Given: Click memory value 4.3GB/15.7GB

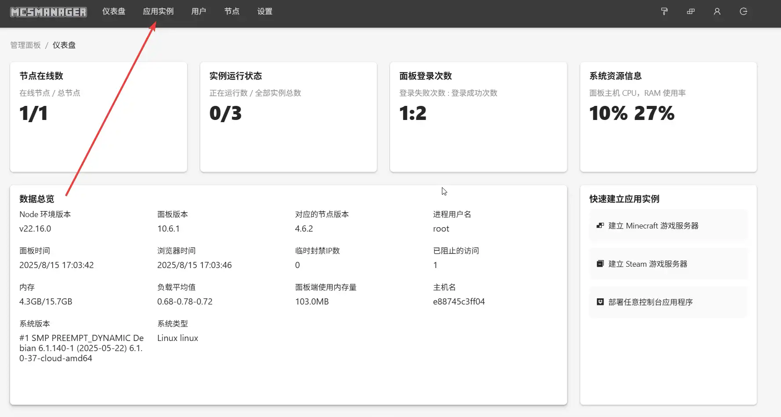Looking at the screenshot, I should tap(46, 301).
